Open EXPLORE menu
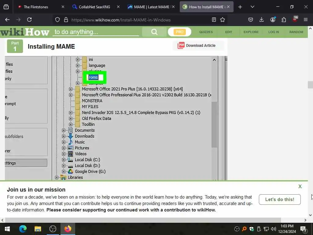Image resolution: width=313 pixels, height=235 pixels. pos(251,32)
